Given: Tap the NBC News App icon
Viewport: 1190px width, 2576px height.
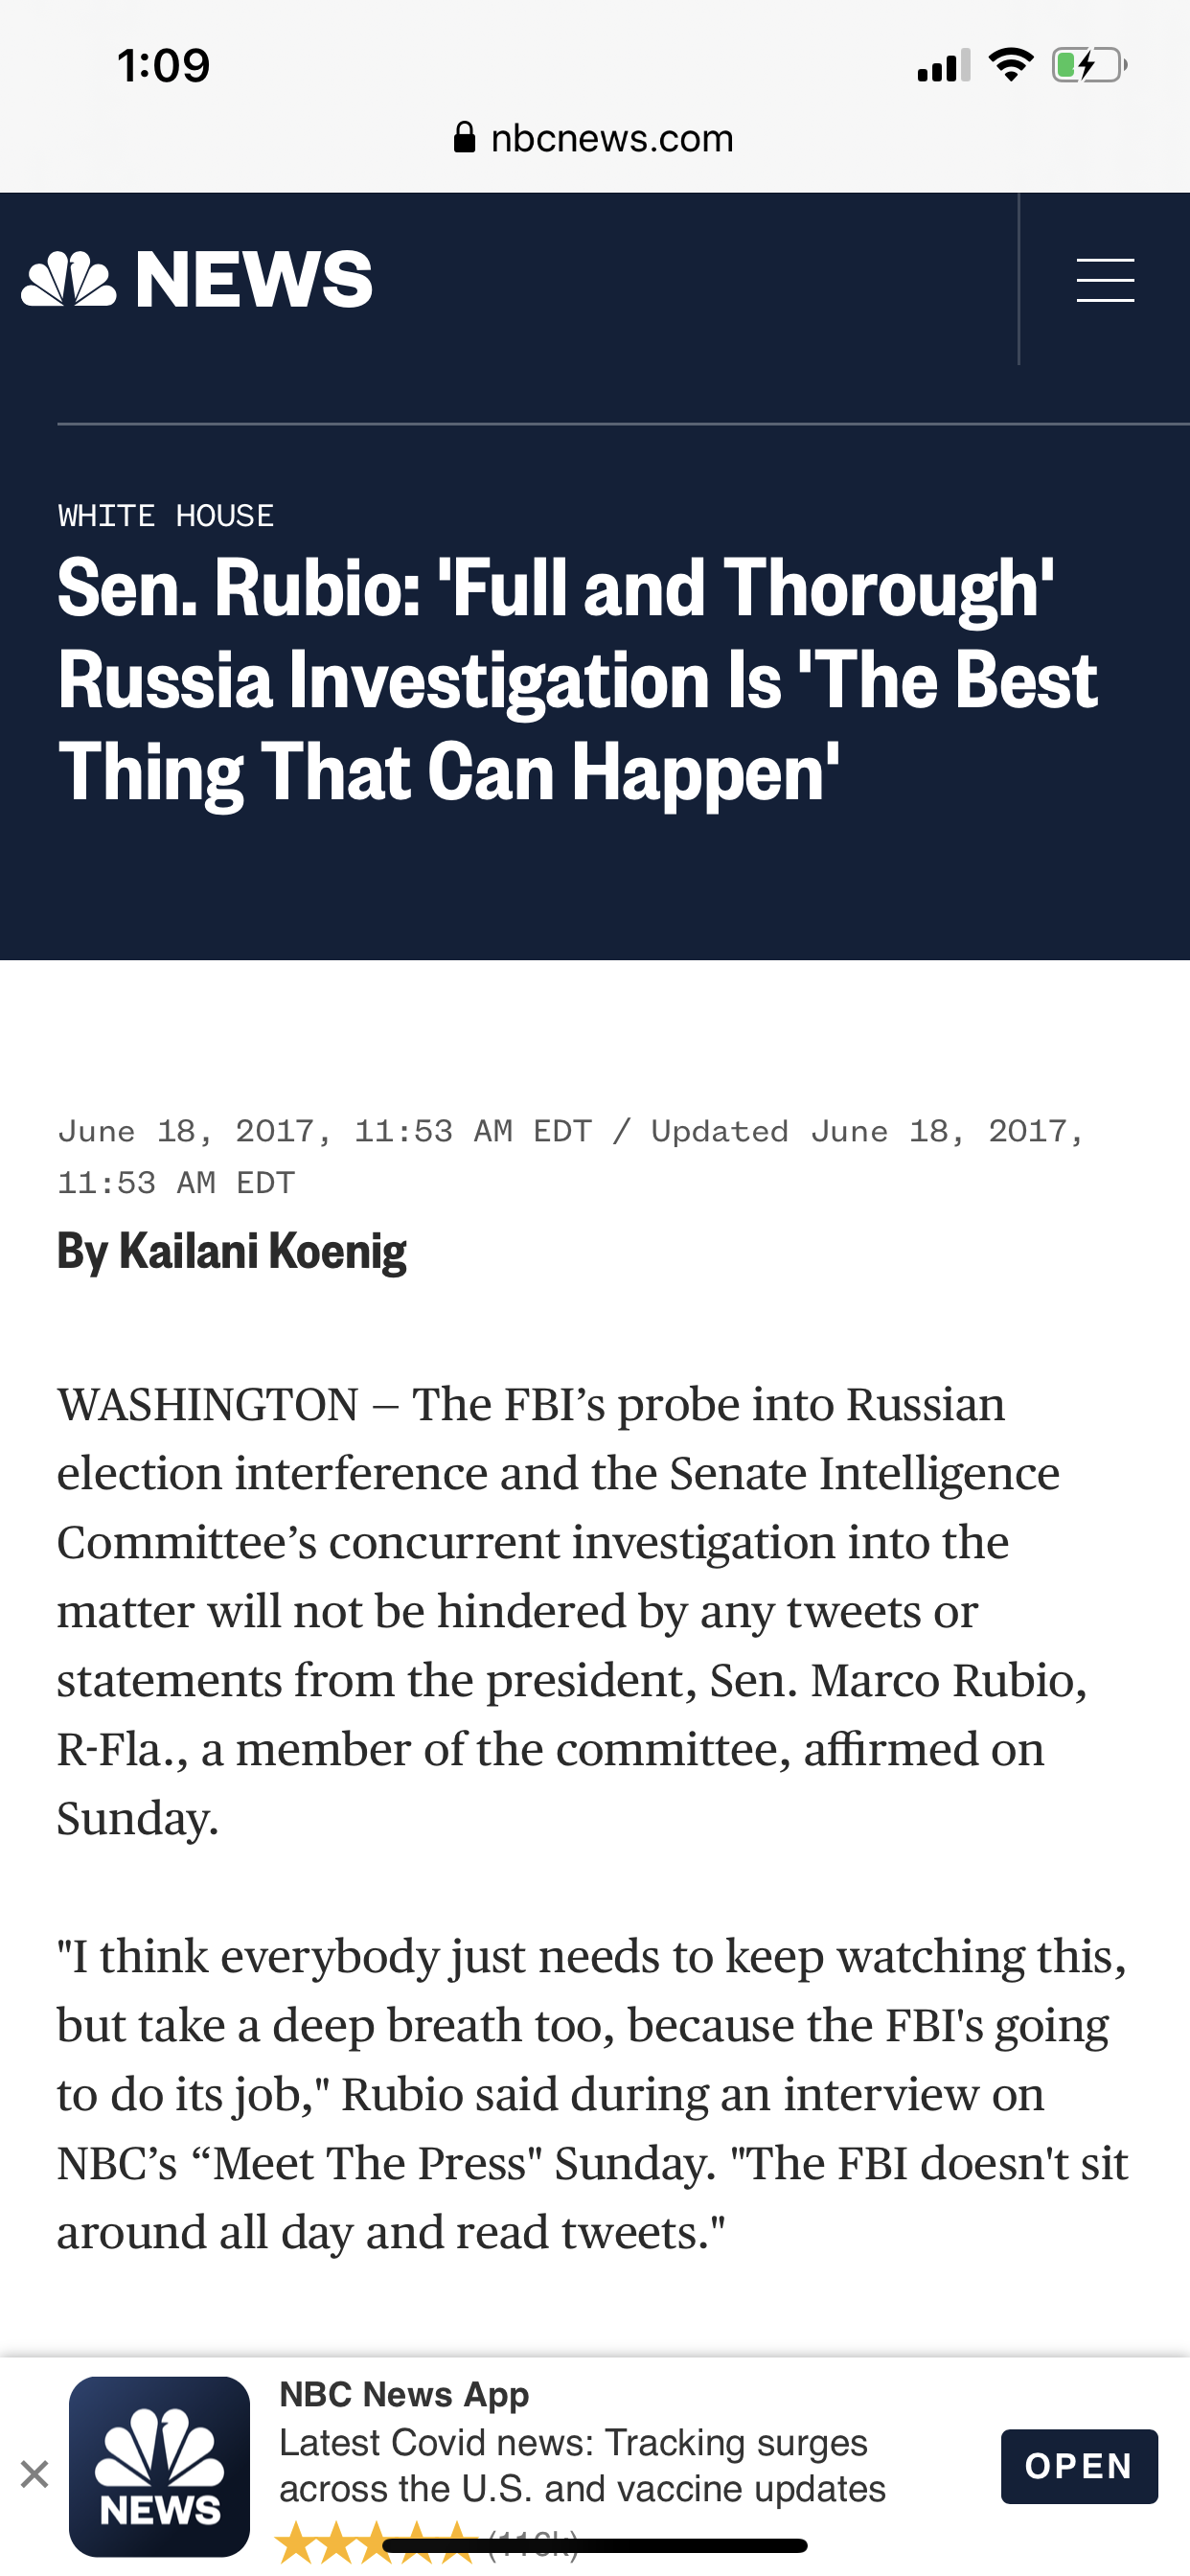Looking at the screenshot, I should click(159, 2465).
